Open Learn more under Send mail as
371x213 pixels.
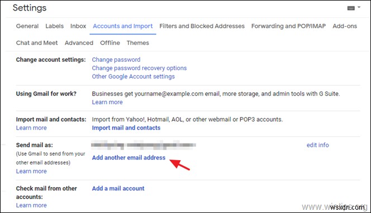(31, 171)
